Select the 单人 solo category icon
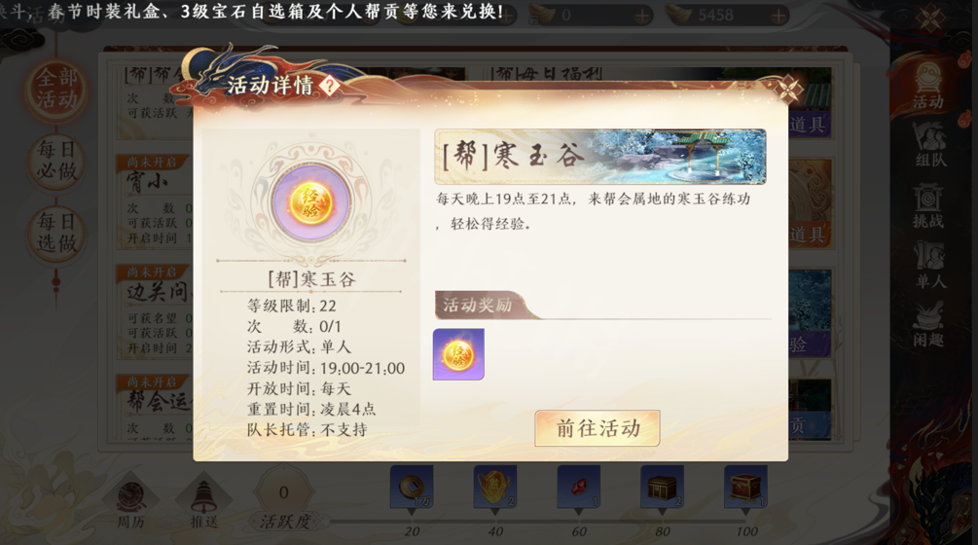This screenshot has width=978, height=545. [929, 266]
